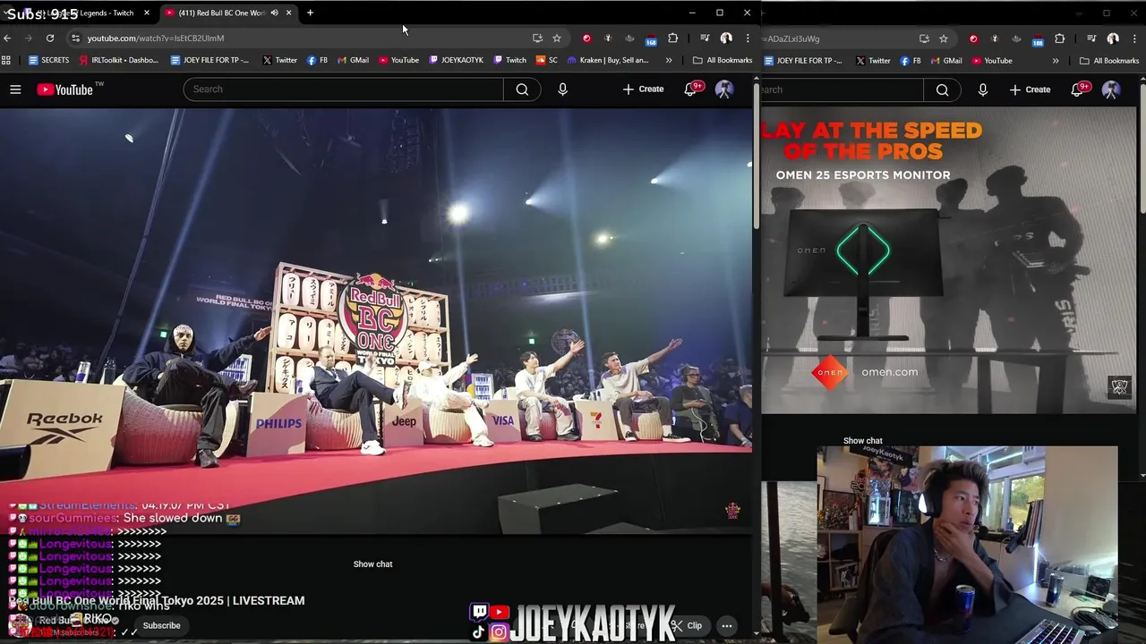Open account avatar in right YouTube window
The height and width of the screenshot is (644, 1146).
tap(1111, 89)
